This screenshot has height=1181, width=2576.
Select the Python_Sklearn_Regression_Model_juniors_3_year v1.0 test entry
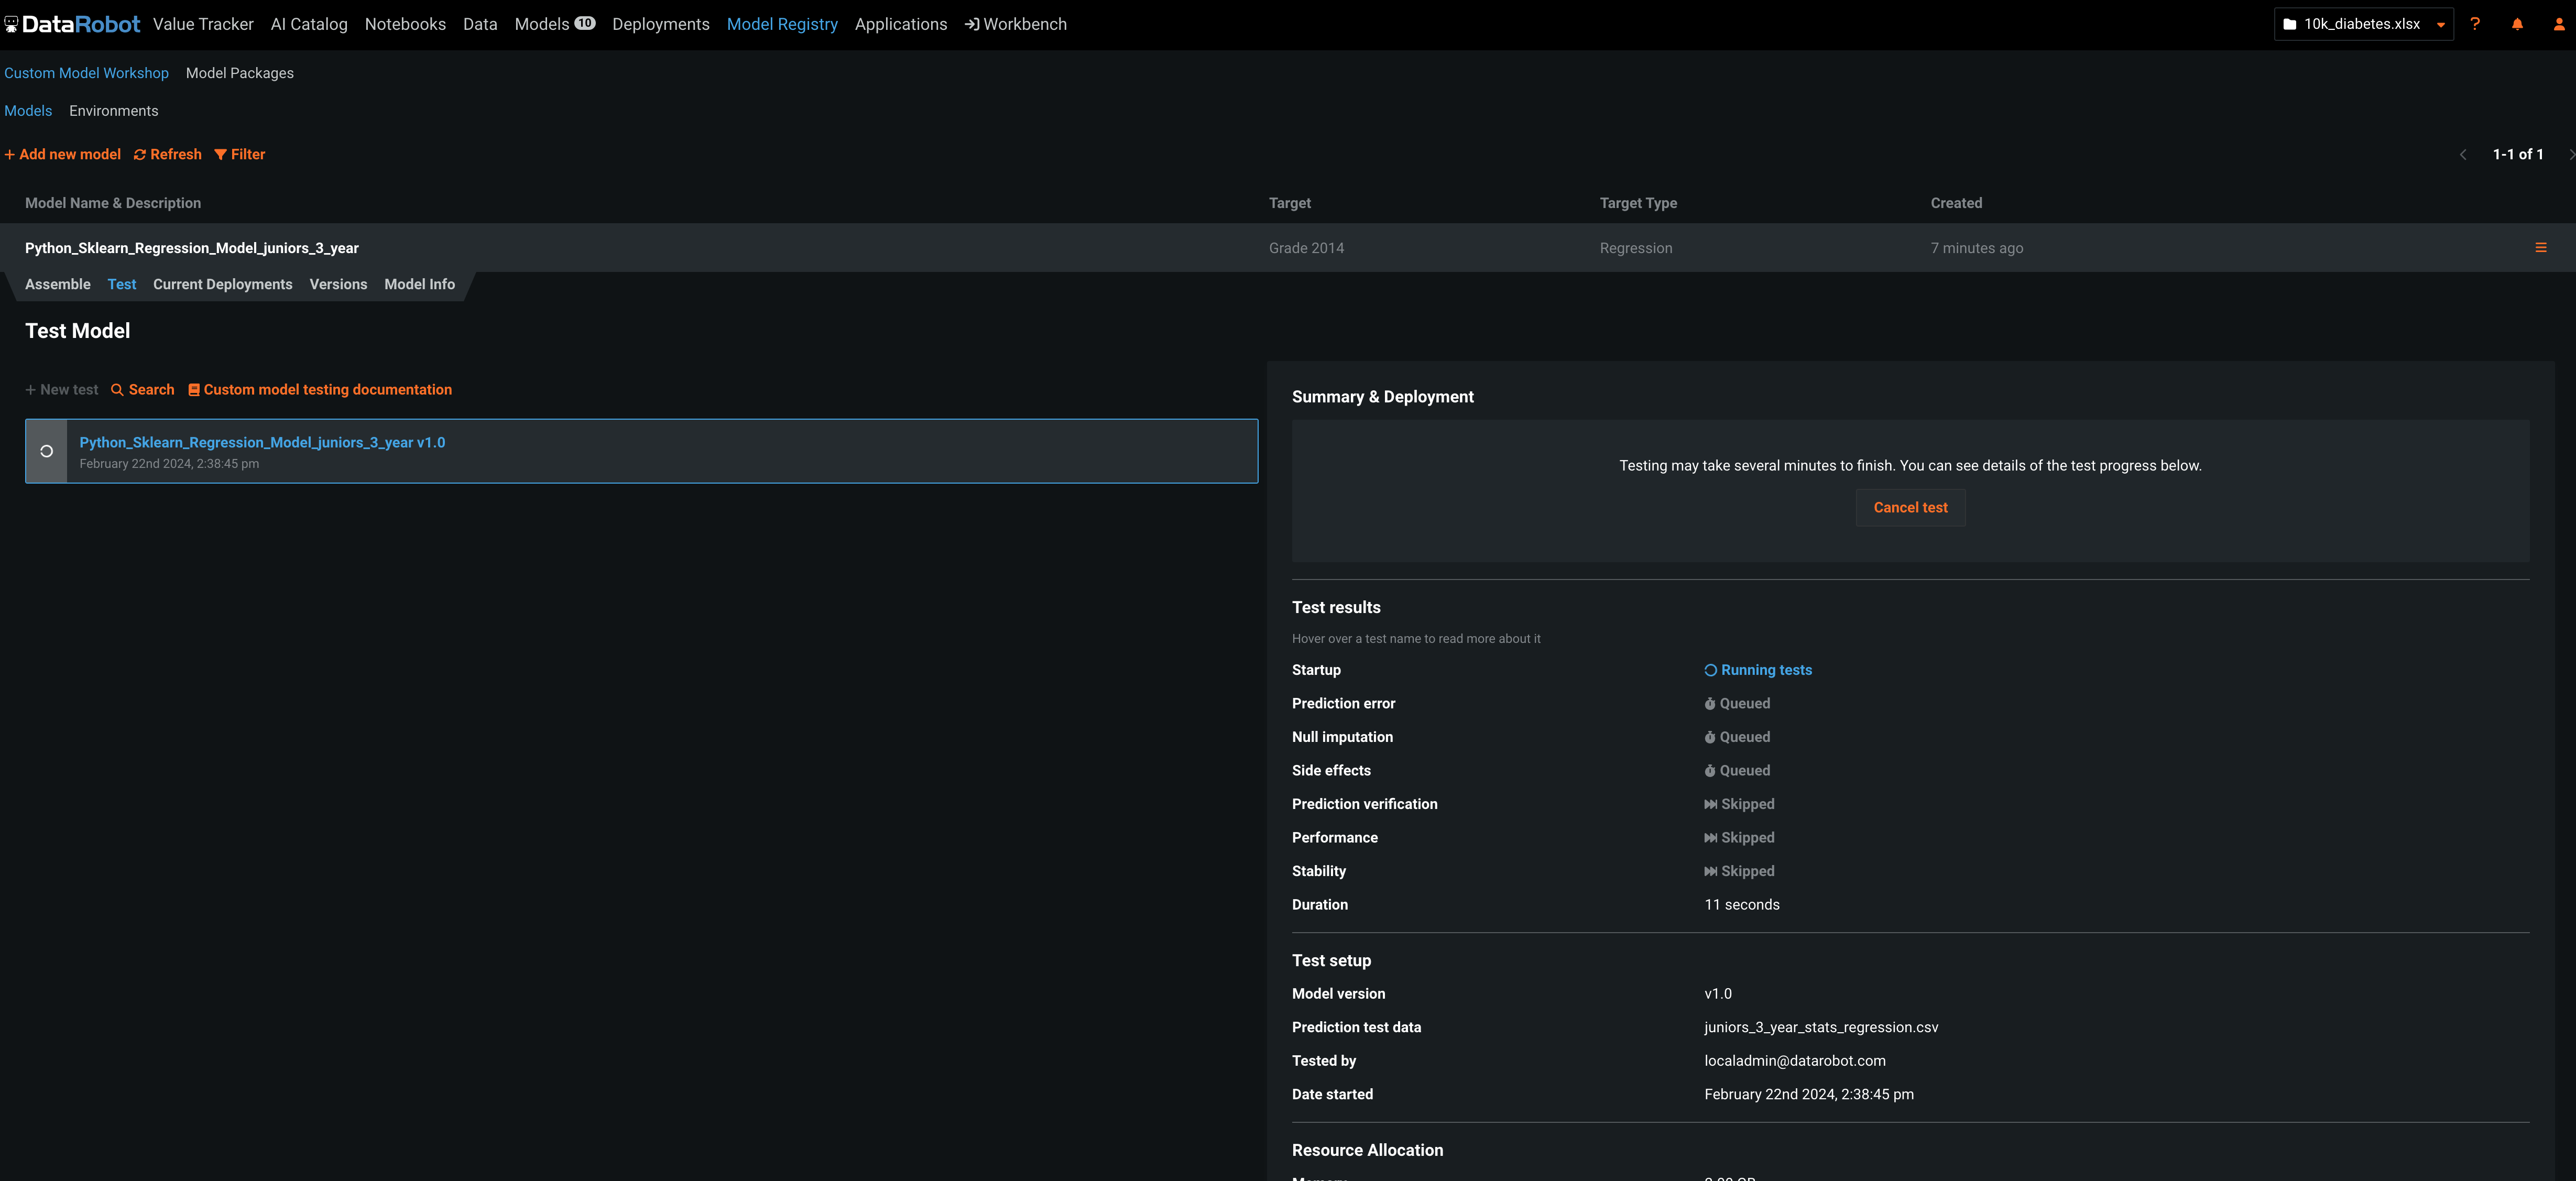pyautogui.click(x=262, y=442)
